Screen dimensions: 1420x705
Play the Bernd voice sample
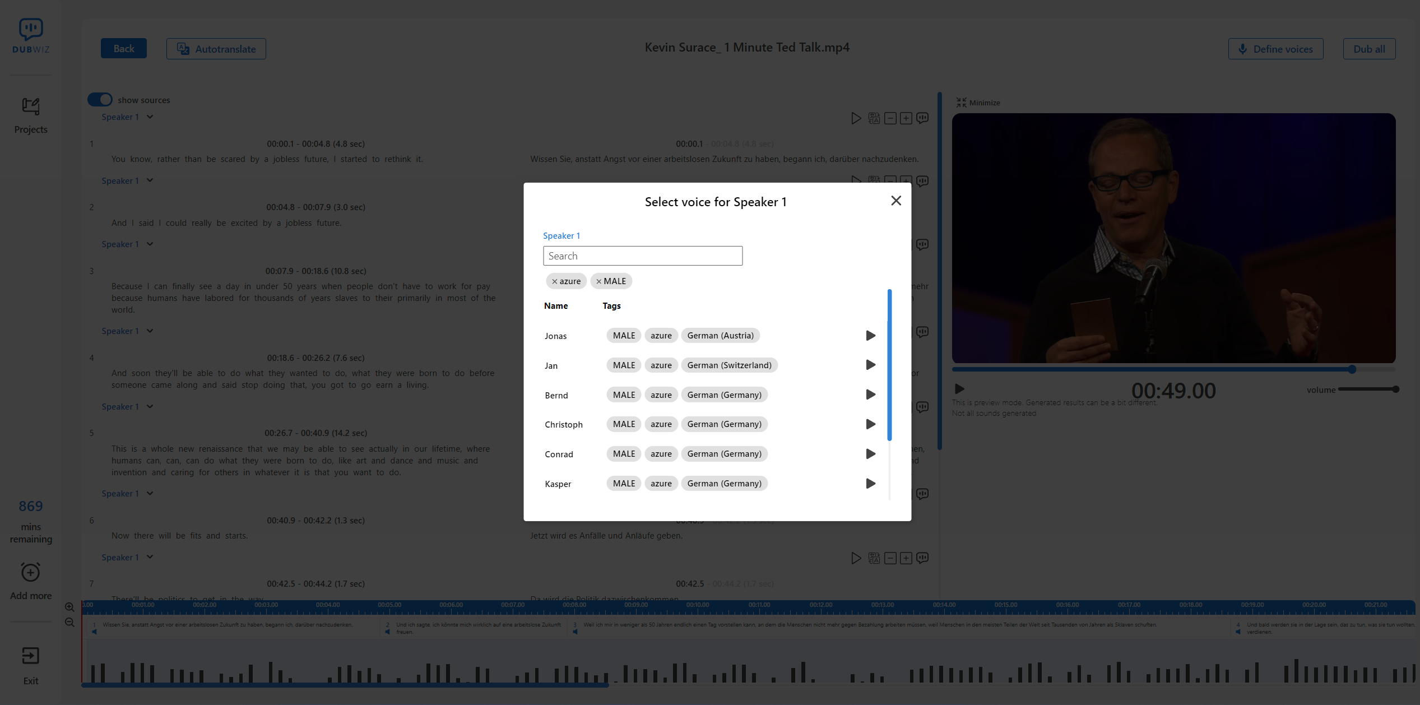coord(870,395)
